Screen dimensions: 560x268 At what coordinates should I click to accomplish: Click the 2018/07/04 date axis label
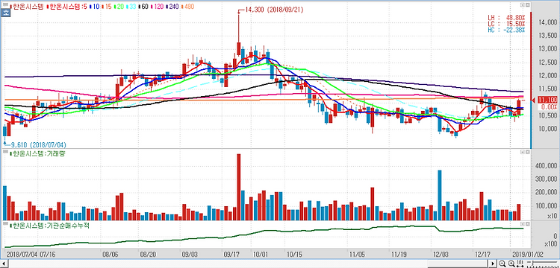tap(22, 255)
